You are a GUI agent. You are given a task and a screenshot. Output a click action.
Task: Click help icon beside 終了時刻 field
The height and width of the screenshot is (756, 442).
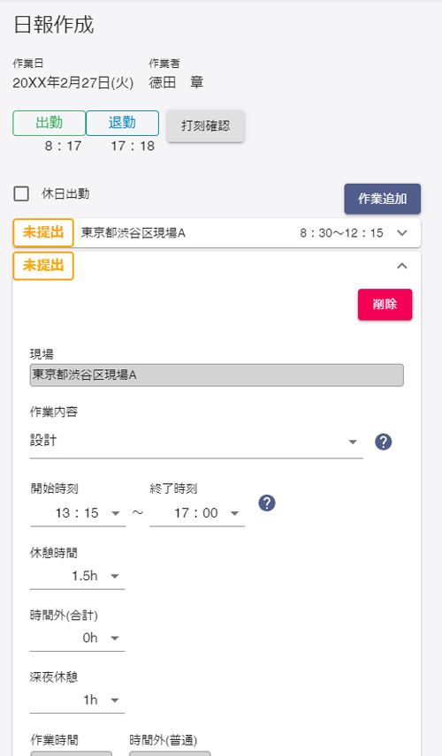[x=267, y=503]
